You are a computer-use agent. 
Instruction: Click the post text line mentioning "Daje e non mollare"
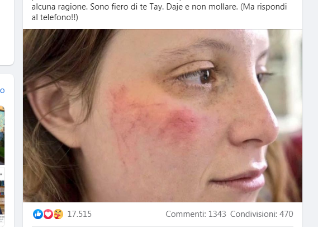159,7
